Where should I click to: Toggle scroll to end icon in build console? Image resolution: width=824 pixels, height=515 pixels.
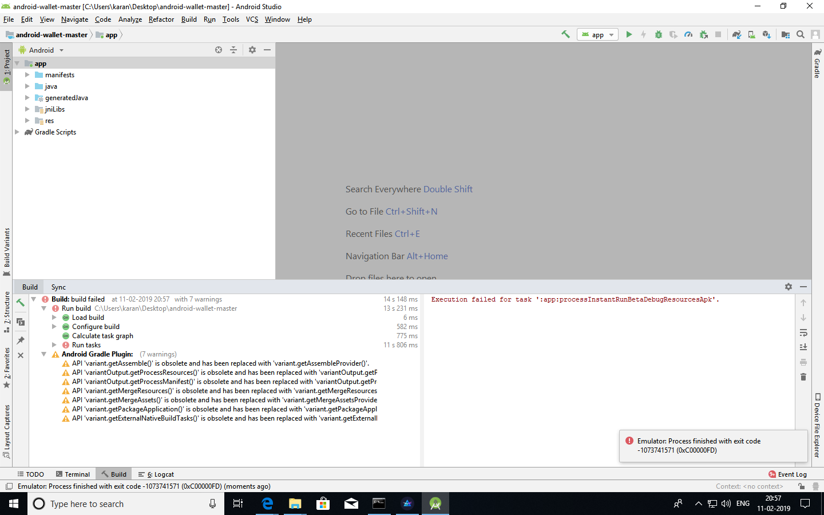tap(803, 347)
